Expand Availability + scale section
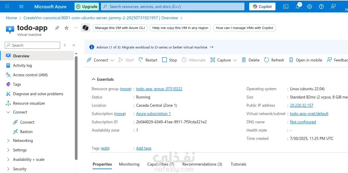348x173 pixels. (8, 159)
